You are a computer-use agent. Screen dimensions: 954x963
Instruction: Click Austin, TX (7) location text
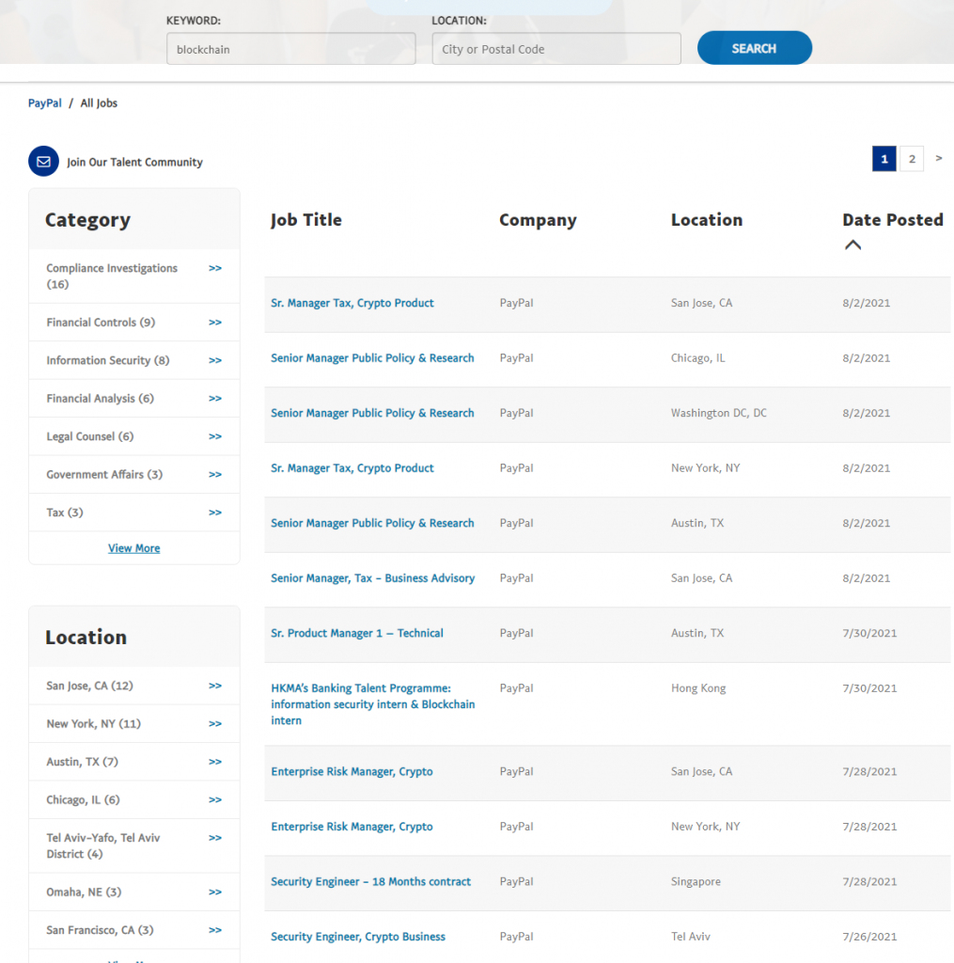83,762
